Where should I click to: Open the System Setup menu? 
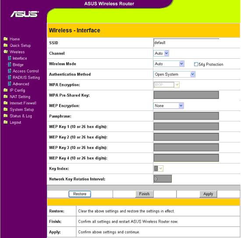[x=22, y=110]
